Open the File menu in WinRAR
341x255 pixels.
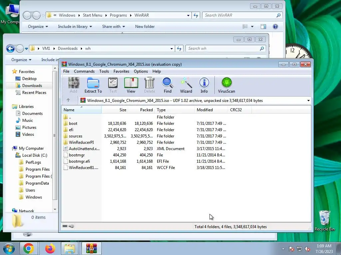tap(66, 71)
